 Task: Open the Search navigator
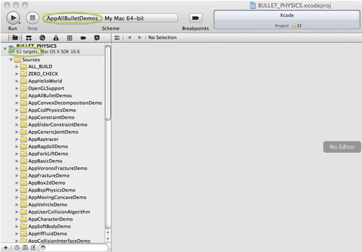(x=42, y=38)
